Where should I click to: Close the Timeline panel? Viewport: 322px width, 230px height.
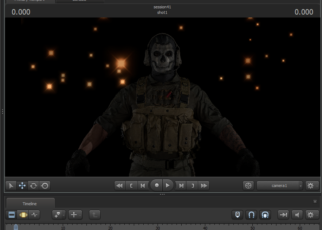[315, 202]
